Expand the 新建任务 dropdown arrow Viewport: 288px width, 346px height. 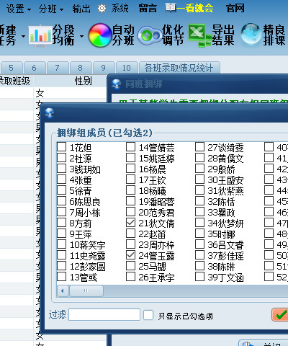[x=23, y=37]
